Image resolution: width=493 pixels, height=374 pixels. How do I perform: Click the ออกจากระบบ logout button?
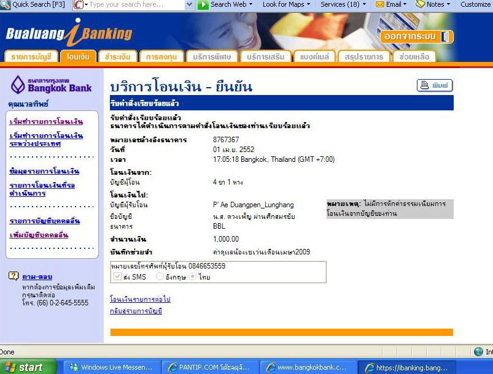pyautogui.click(x=417, y=36)
